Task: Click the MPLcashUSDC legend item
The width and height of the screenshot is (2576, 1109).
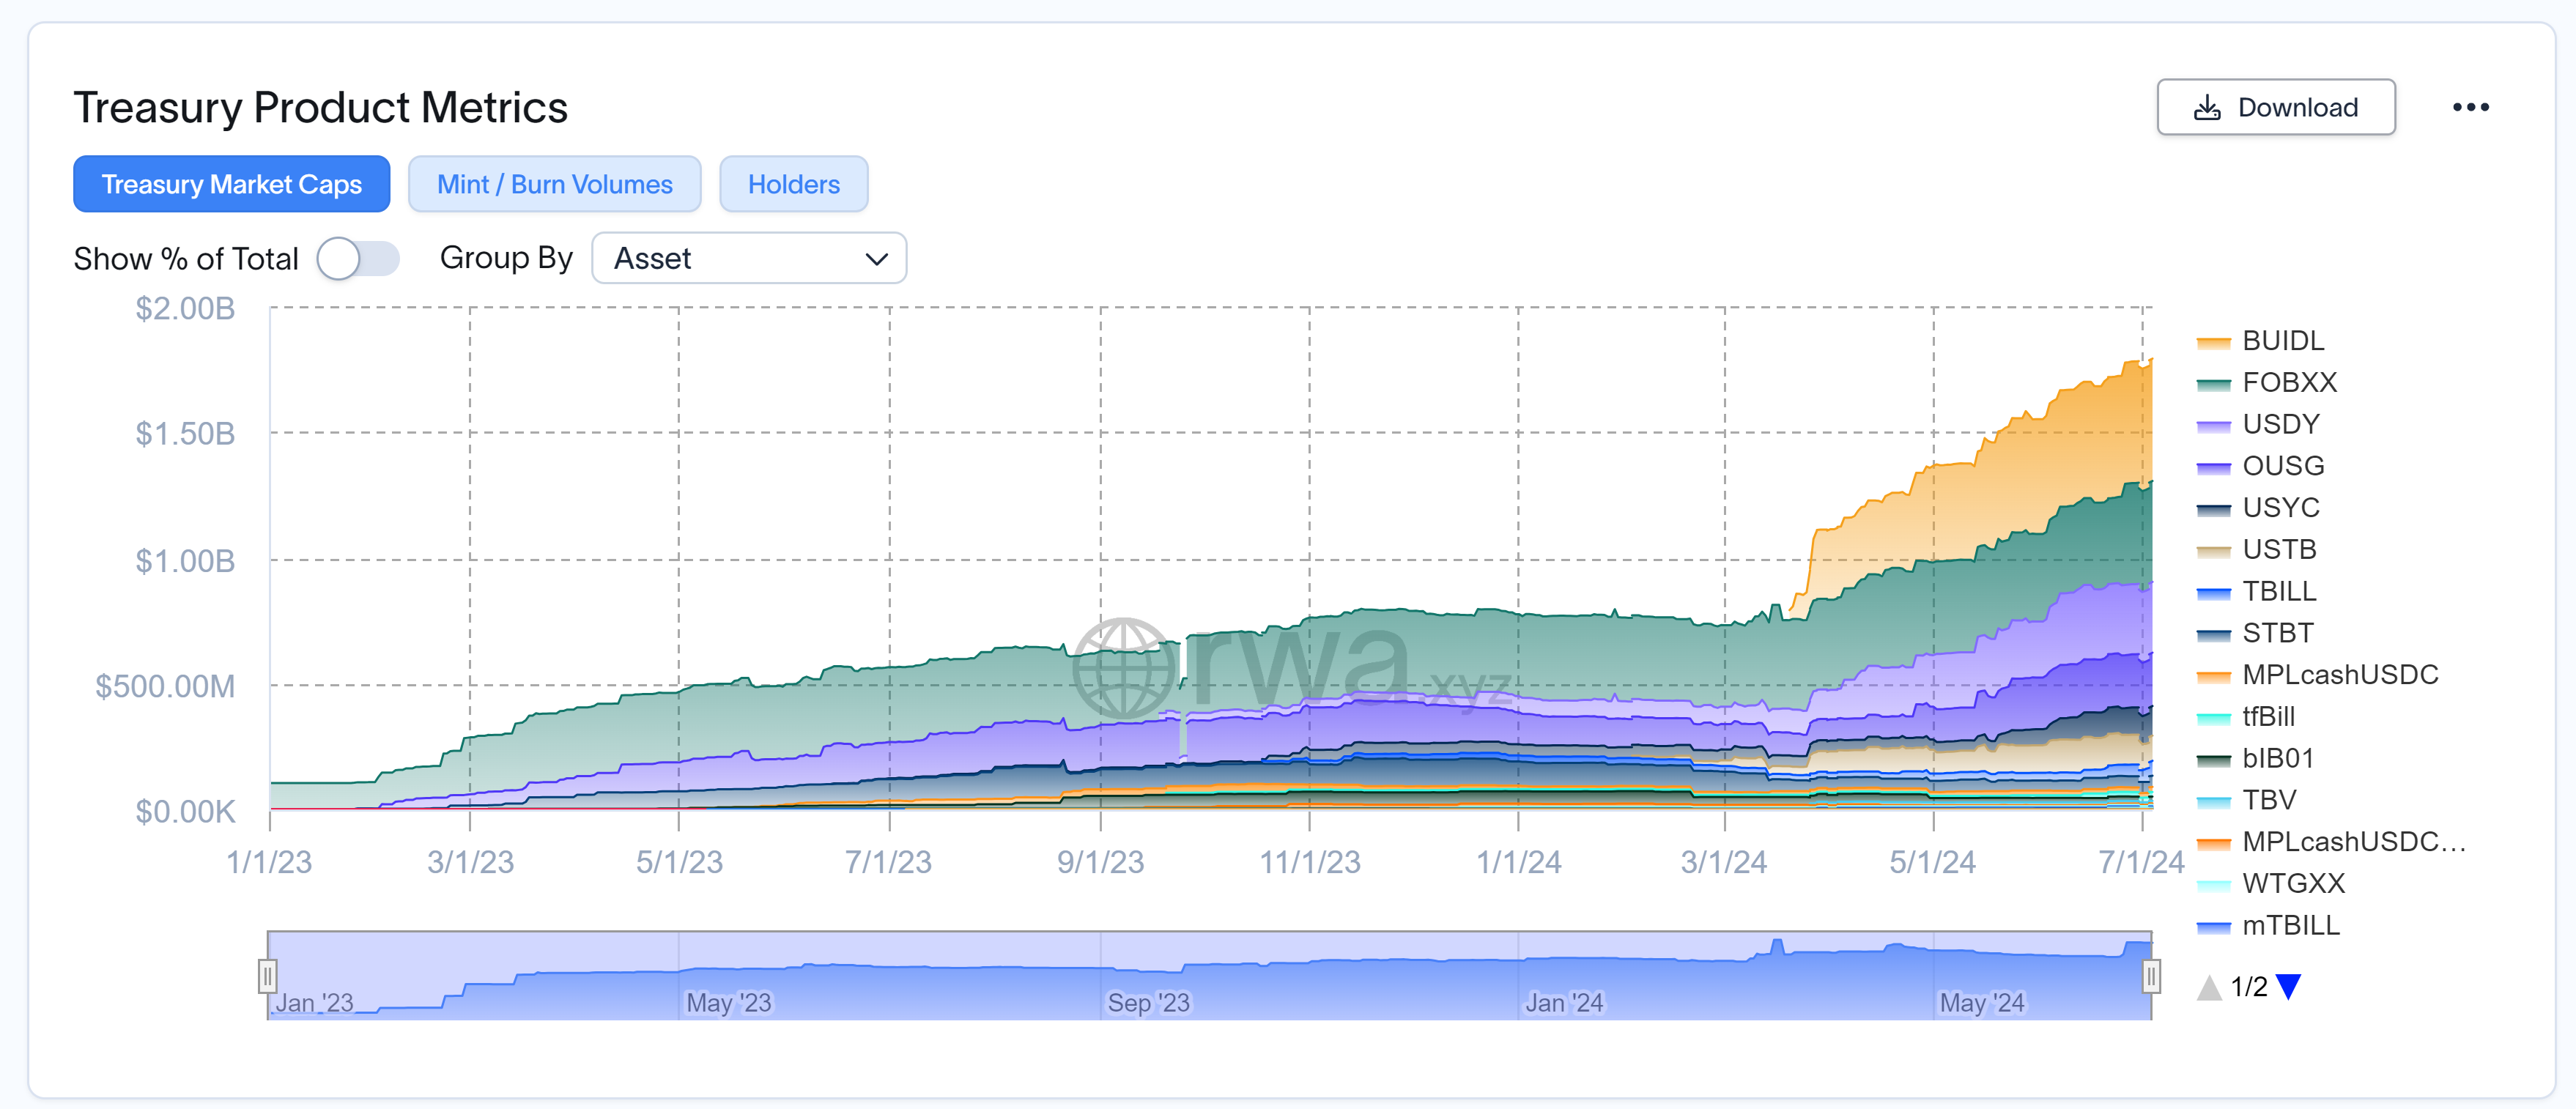Action: pyautogui.click(x=2339, y=675)
